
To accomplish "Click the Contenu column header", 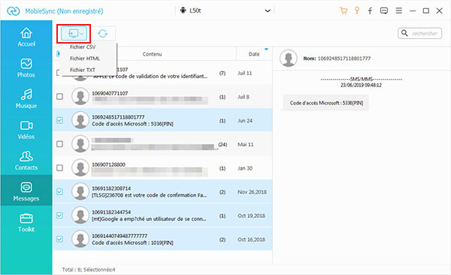I will tap(152, 54).
